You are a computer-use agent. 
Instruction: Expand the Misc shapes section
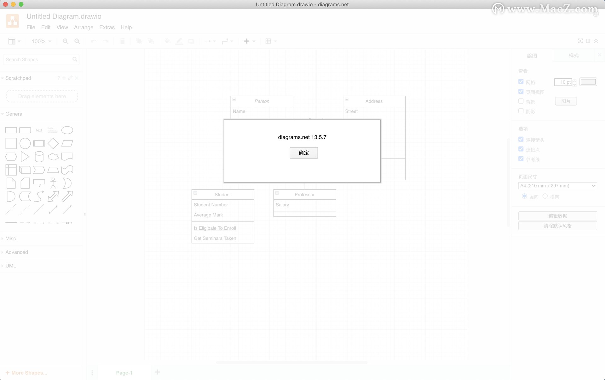click(x=10, y=238)
